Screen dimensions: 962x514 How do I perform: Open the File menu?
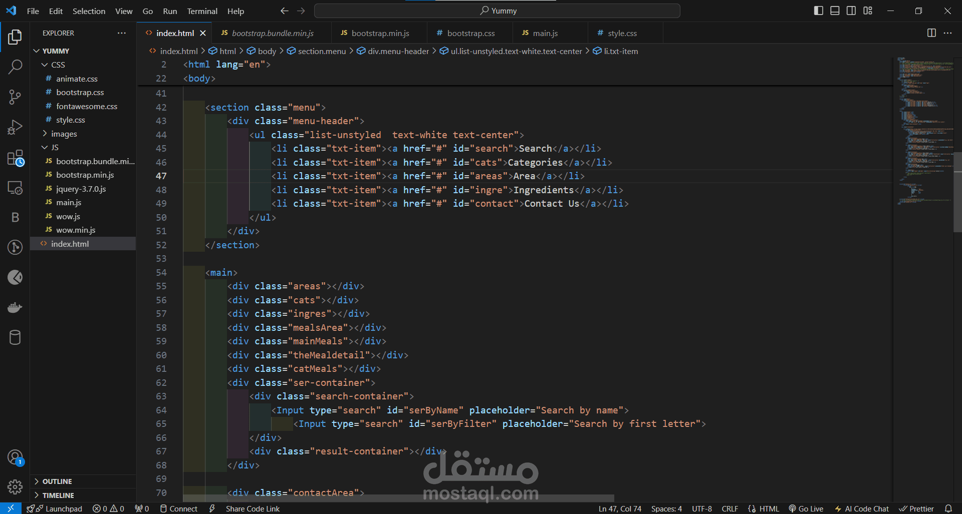(x=33, y=11)
